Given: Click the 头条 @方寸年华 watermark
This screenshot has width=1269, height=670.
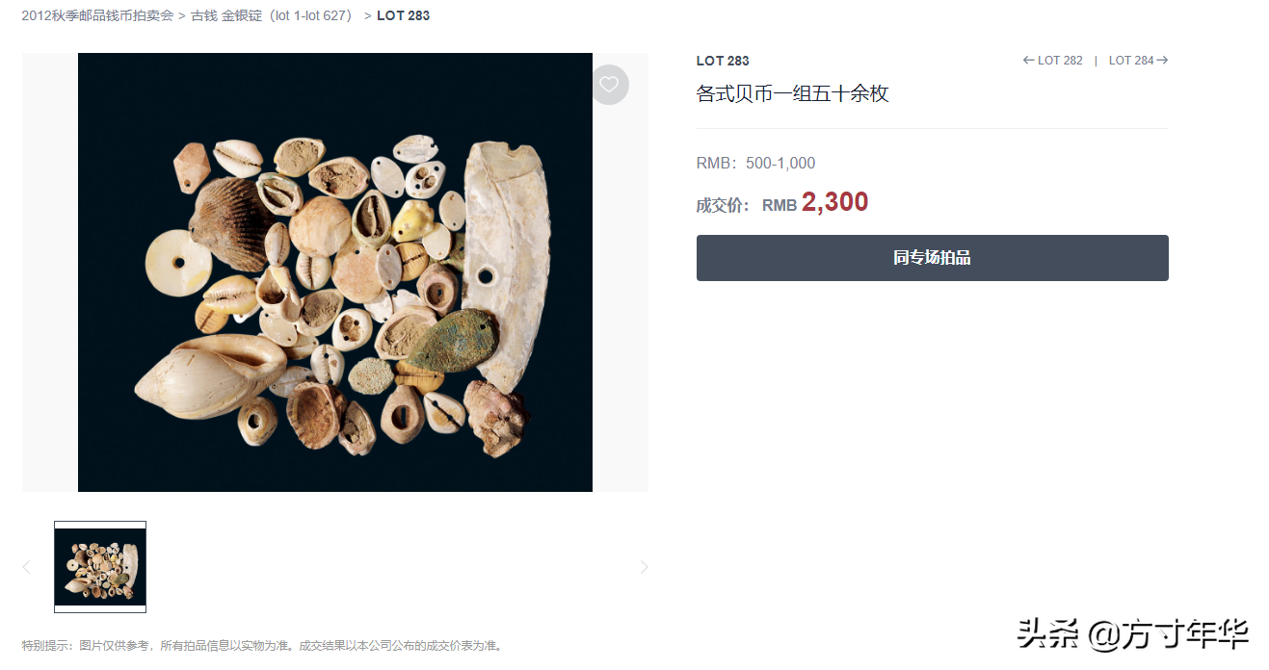Looking at the screenshot, I should coord(1133,633).
